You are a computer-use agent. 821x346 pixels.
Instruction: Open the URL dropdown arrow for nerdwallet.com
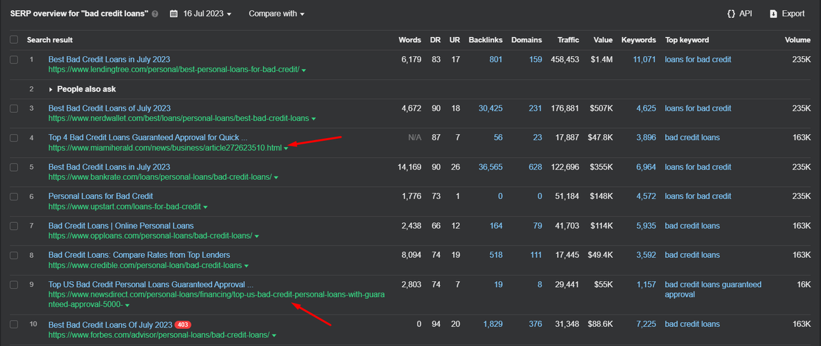(313, 119)
